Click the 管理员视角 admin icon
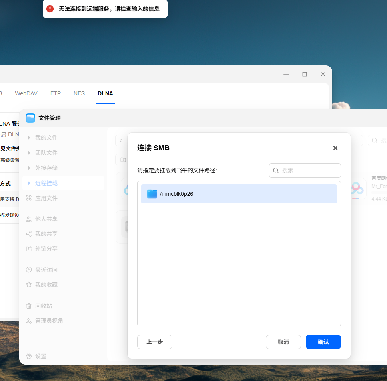This screenshot has height=381, width=387. [x=29, y=321]
